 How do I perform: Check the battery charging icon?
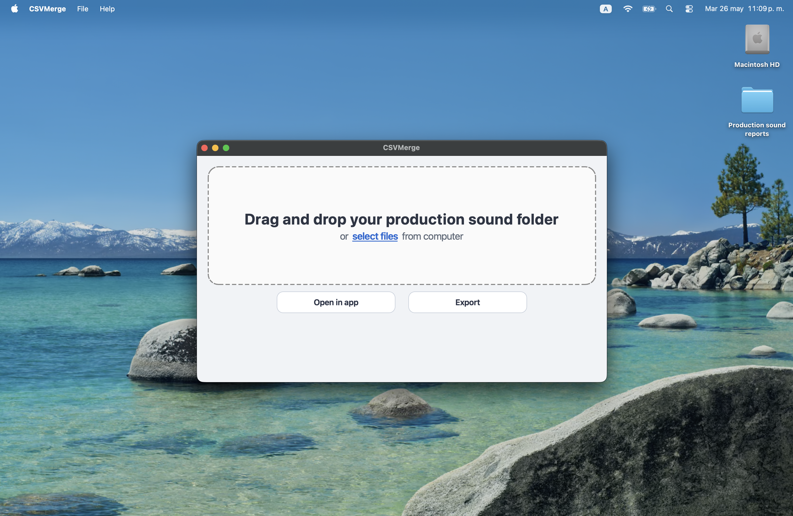click(649, 9)
